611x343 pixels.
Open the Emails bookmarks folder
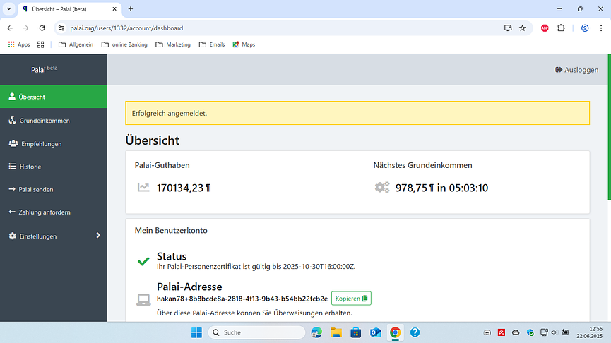tap(212, 44)
